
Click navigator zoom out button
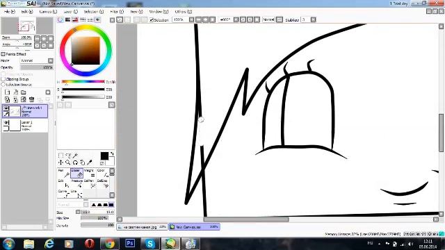pos(37,38)
